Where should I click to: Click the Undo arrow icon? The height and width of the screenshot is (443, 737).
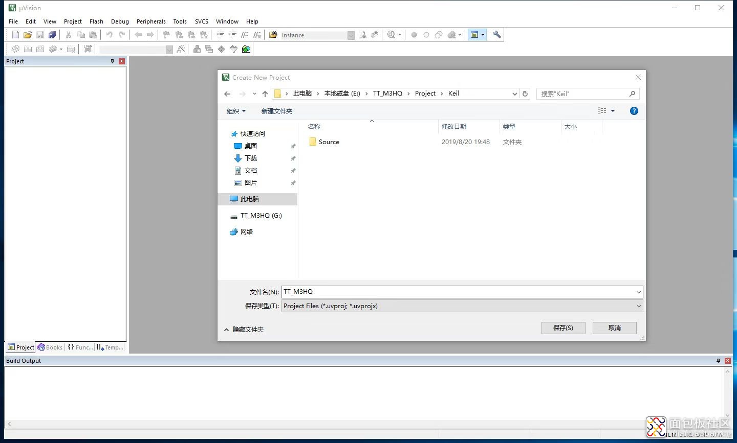[x=109, y=35]
